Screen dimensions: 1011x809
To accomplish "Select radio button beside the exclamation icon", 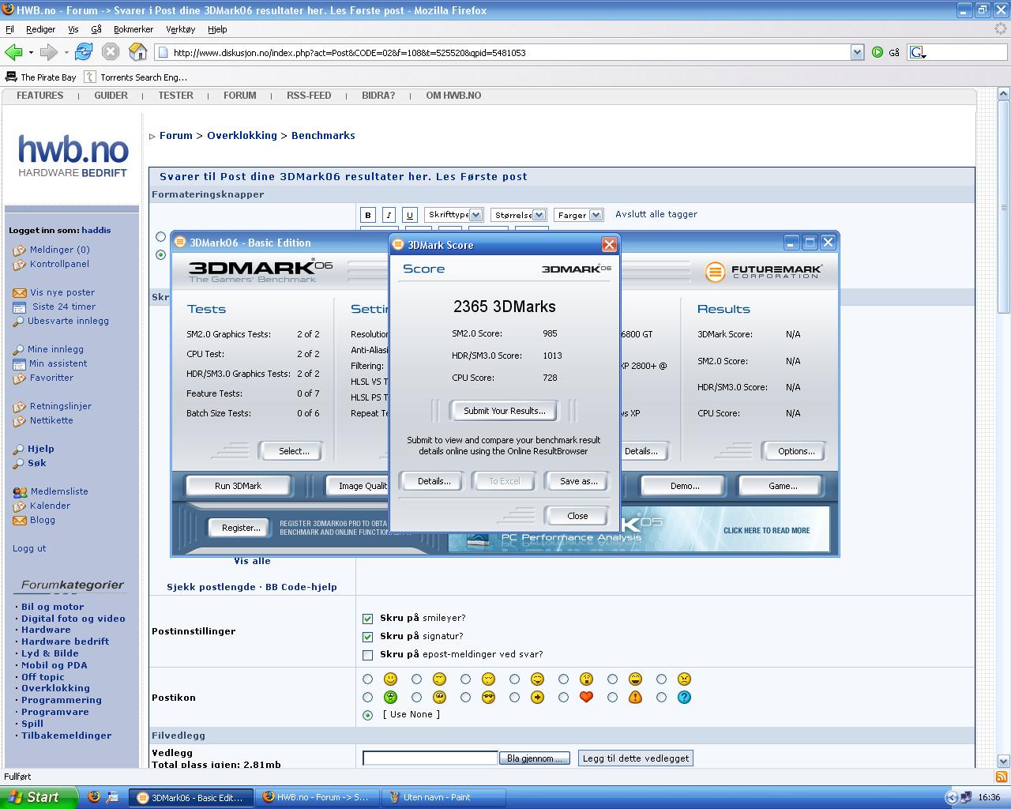I will click(612, 698).
